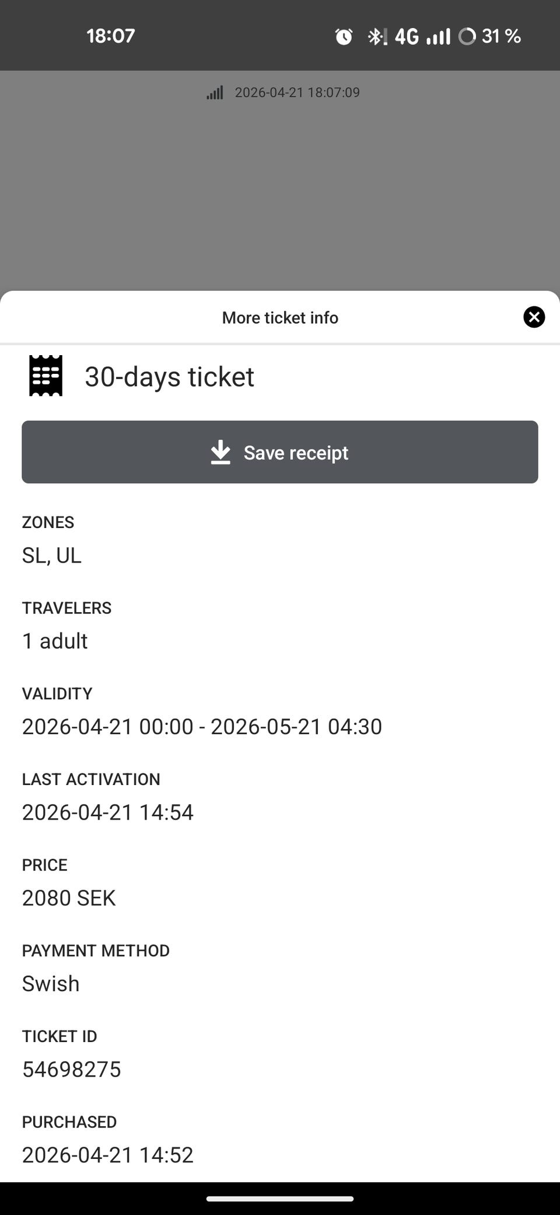Tap the last activation timestamp

(x=108, y=813)
